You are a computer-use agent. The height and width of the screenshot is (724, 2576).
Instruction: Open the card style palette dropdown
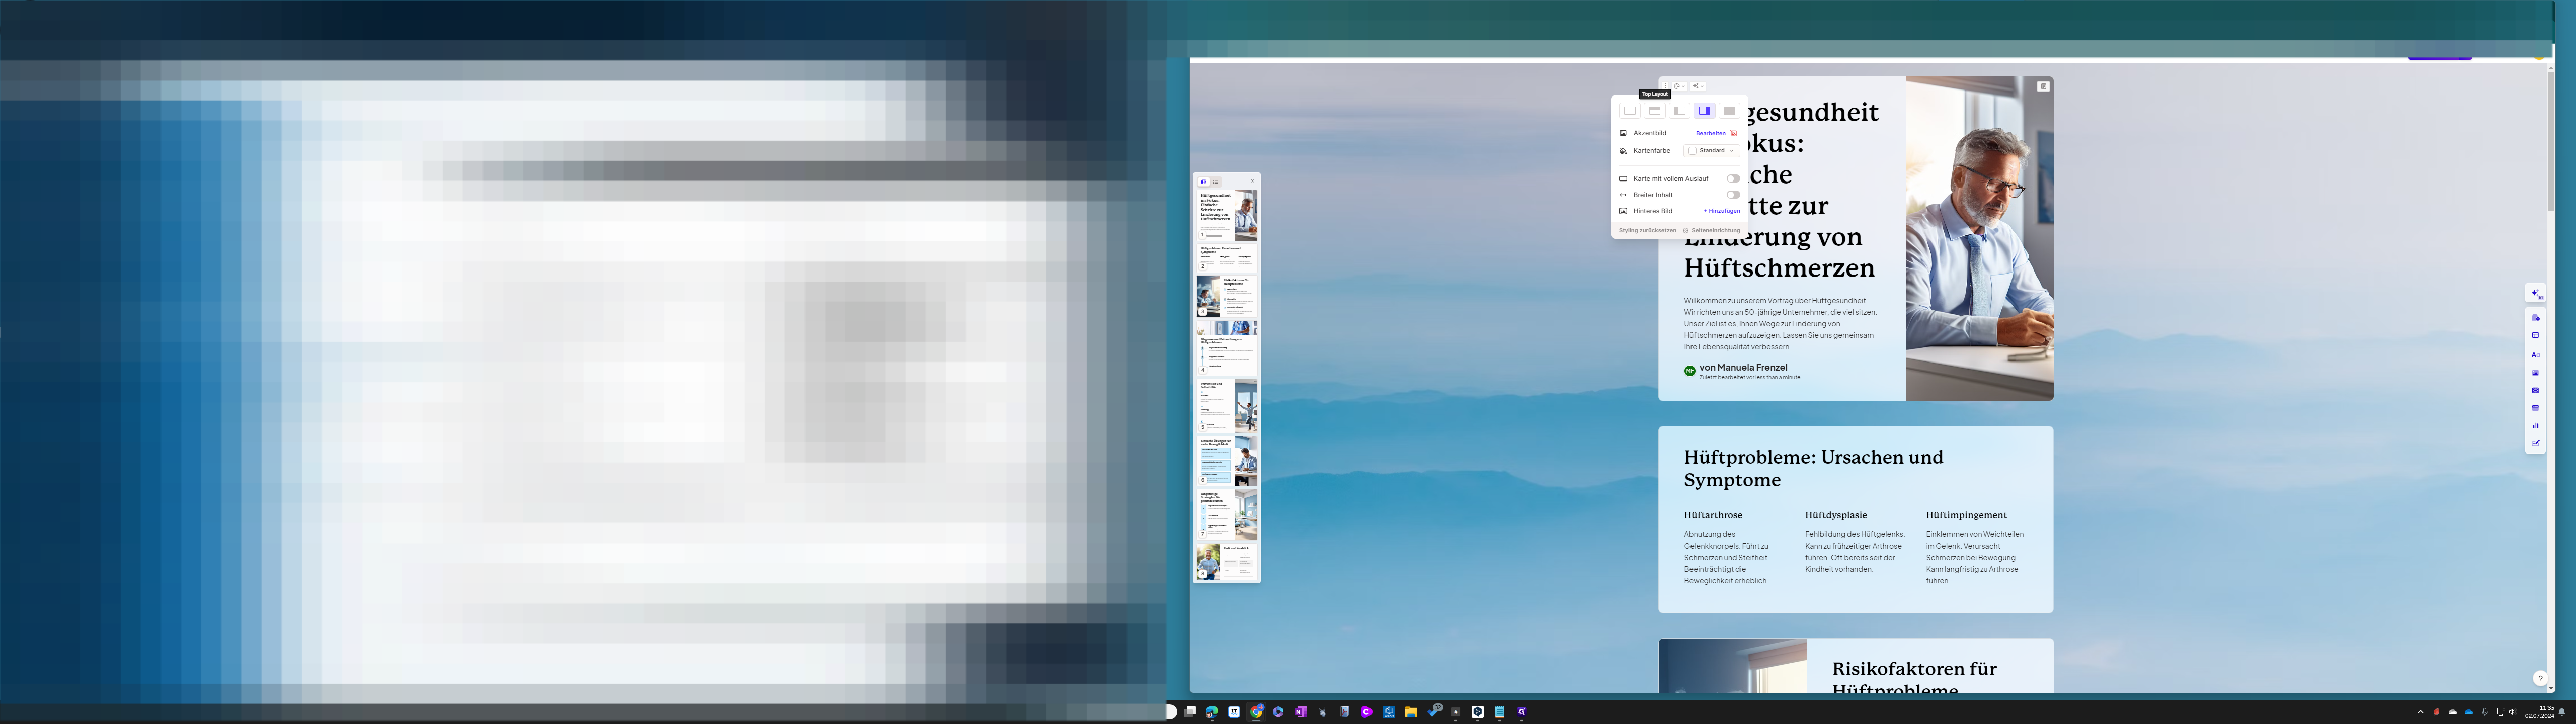tap(1680, 86)
